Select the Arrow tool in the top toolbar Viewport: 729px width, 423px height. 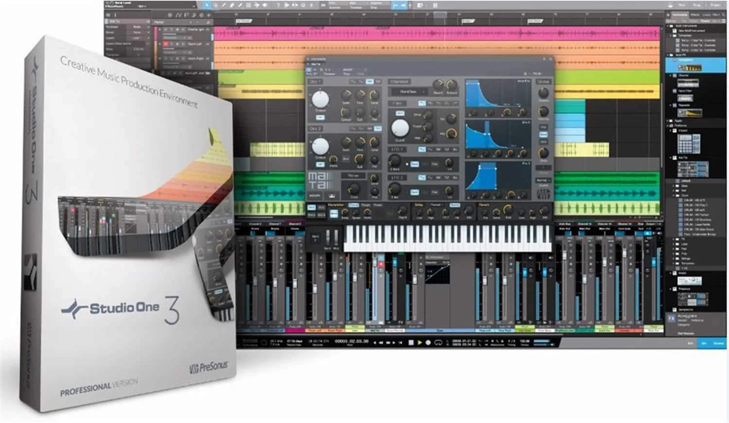[207, 5]
